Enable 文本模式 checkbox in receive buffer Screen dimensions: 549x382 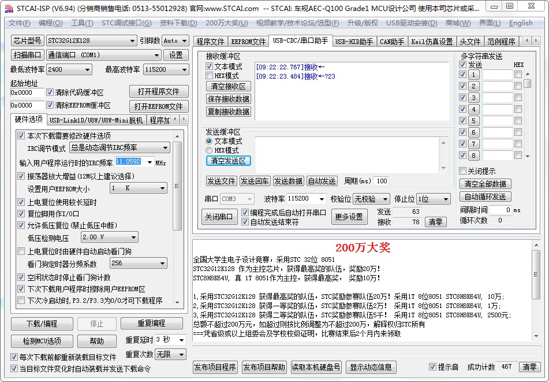(x=210, y=66)
